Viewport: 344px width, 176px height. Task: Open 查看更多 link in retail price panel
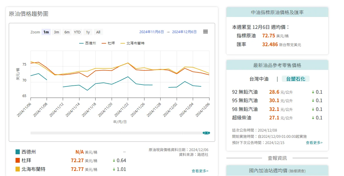(x=314, y=143)
